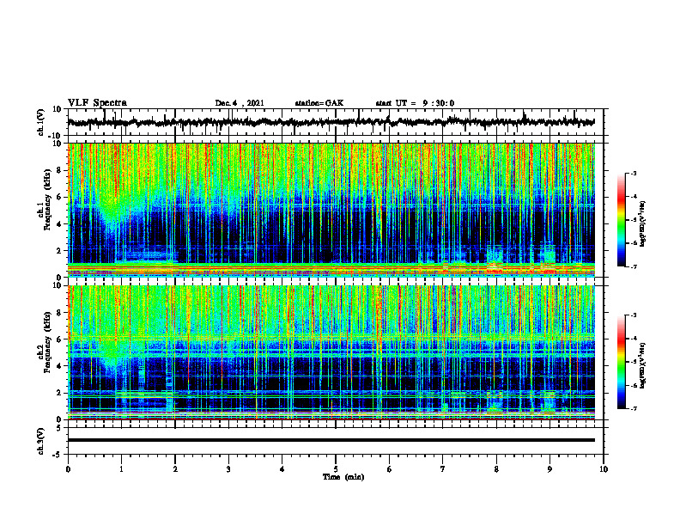Click the "5" tick on the ch.3 voltage axis
This screenshot has height=526, width=680.
point(59,428)
